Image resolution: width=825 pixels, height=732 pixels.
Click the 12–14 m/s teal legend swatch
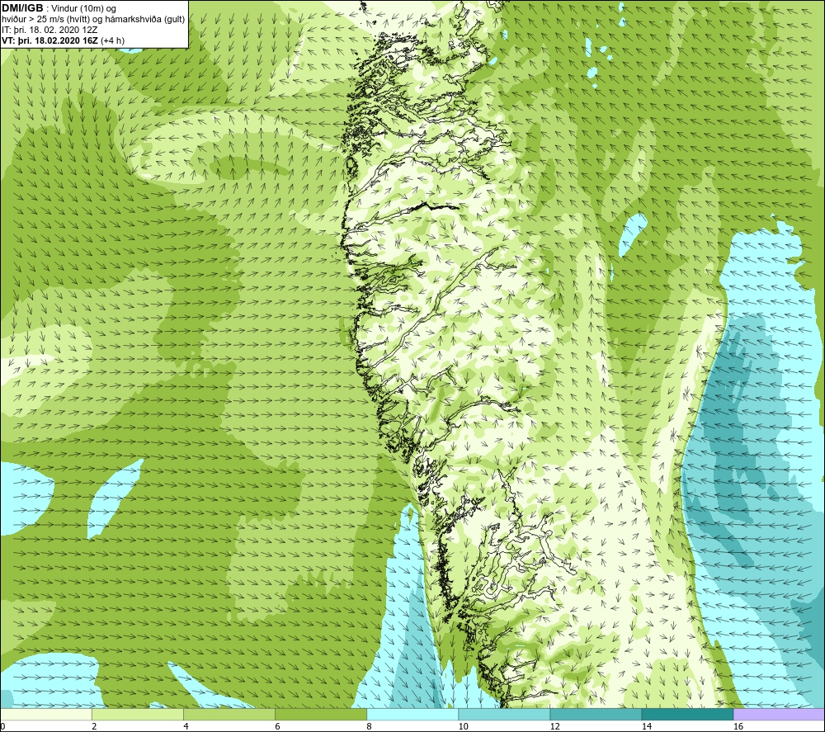pos(595,714)
